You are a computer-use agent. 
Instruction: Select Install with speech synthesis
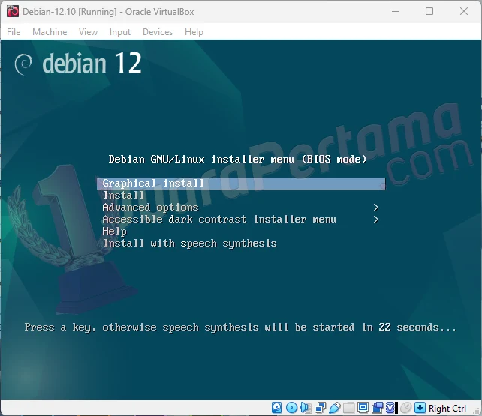click(190, 244)
